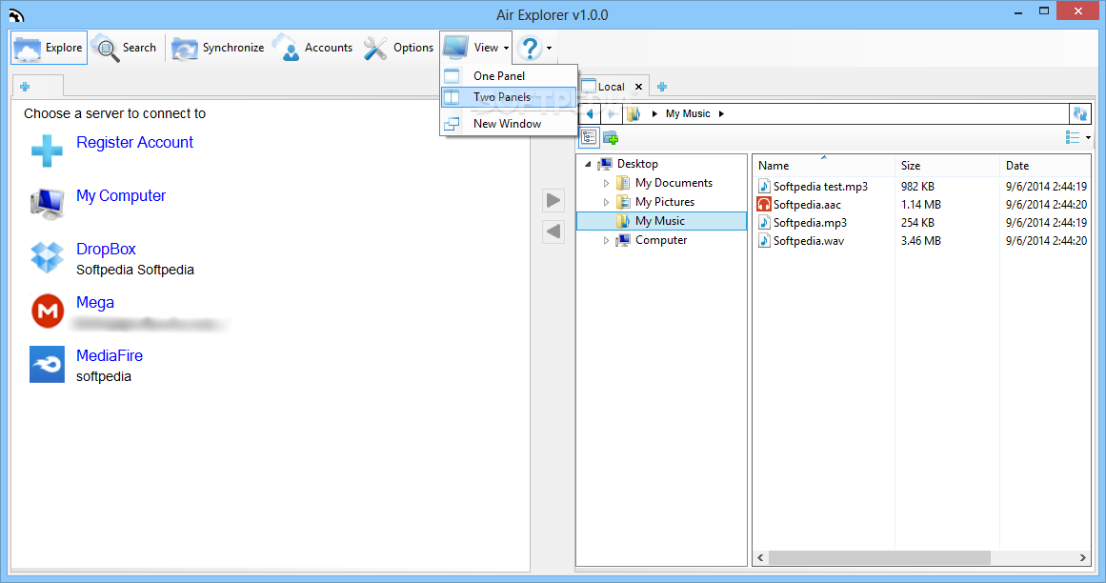This screenshot has width=1106, height=583.
Task: Select Computer in the folder tree
Action: (661, 240)
